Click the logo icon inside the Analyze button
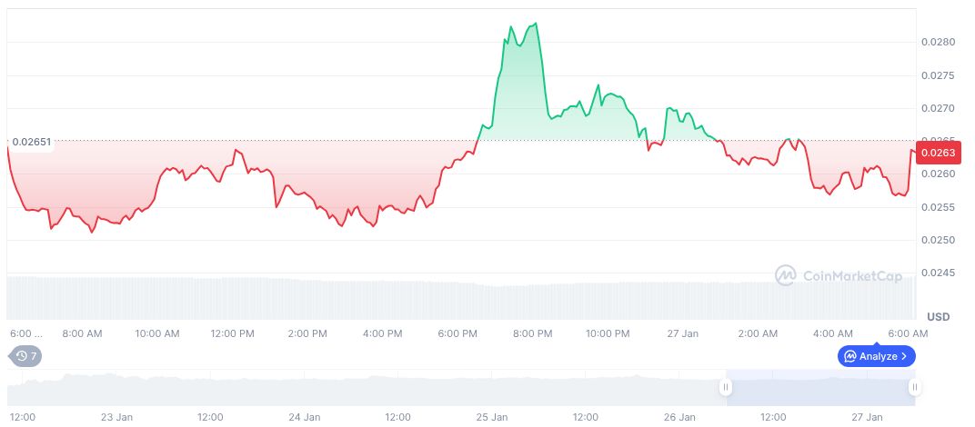The height and width of the screenshot is (427, 975). [x=849, y=356]
